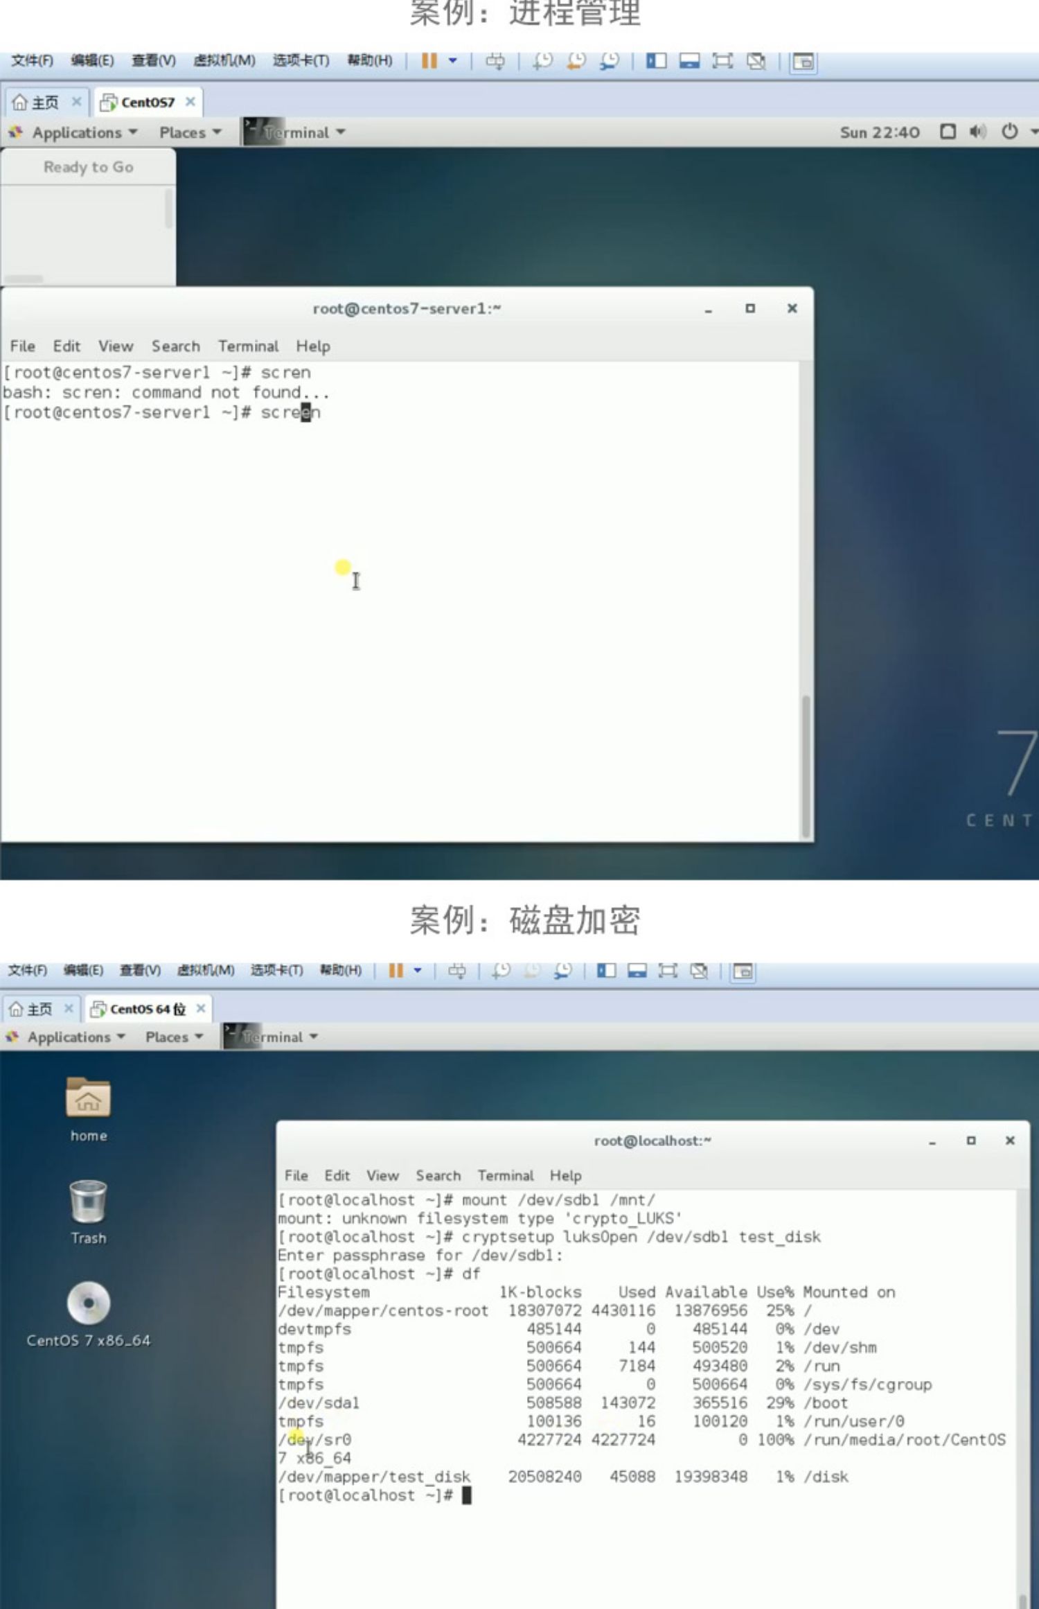Open 查看(V) menu in the CentOS 64 位 VMware window
The image size is (1039, 1609).
pyautogui.click(x=140, y=970)
